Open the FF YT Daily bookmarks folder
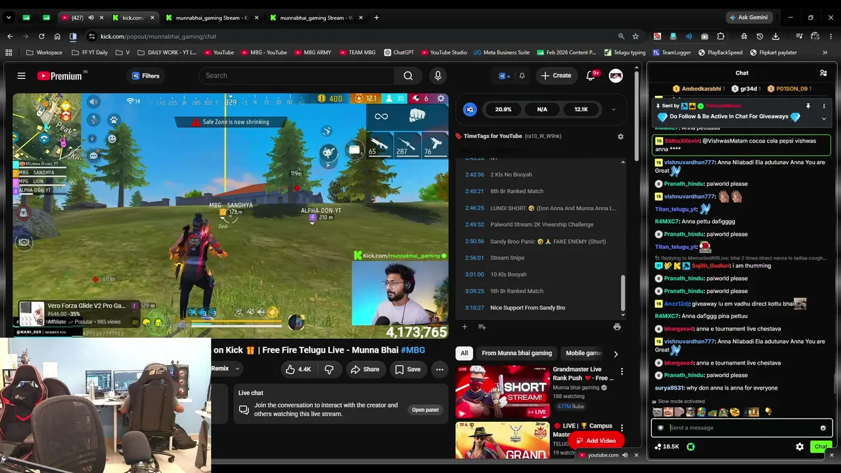841x473 pixels. point(89,53)
